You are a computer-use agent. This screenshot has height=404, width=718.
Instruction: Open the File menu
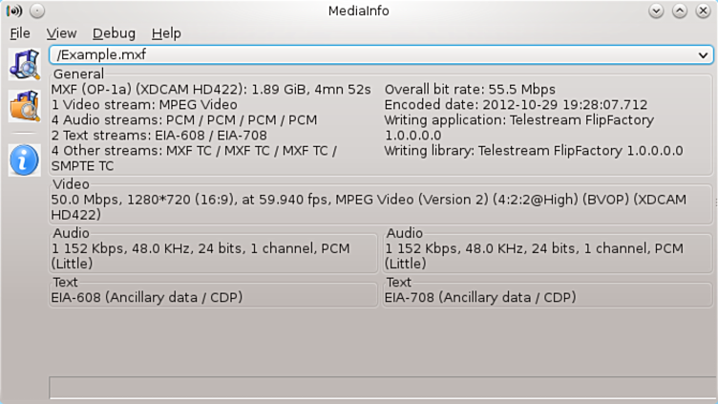click(x=20, y=33)
